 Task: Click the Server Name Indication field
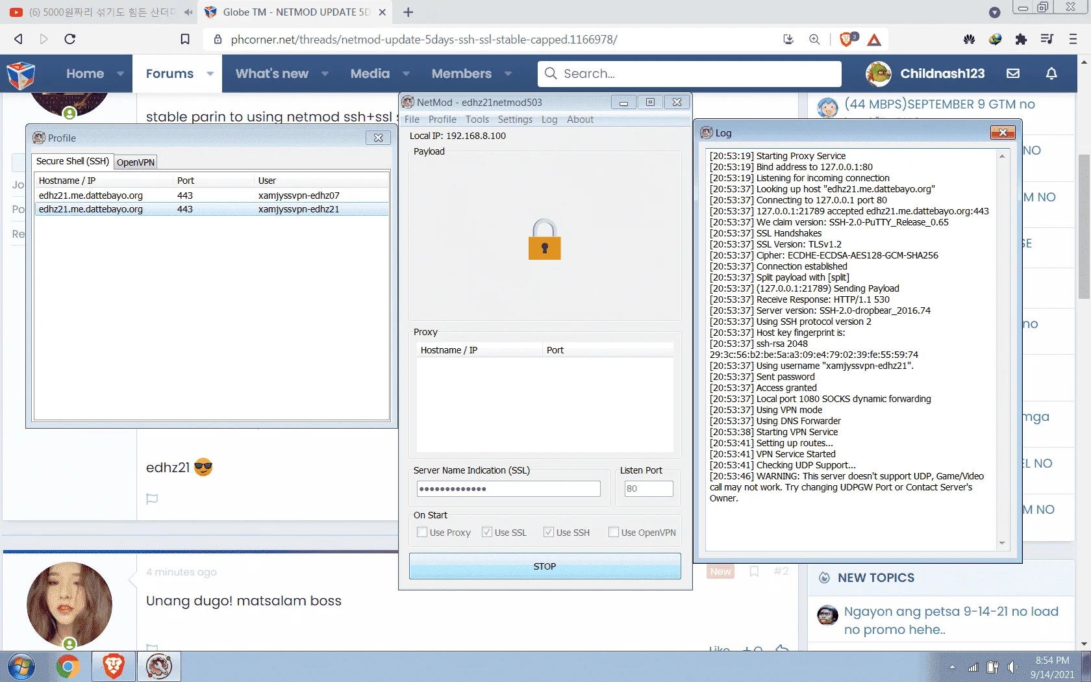508,488
